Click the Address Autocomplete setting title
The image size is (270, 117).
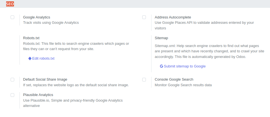coord(173,17)
